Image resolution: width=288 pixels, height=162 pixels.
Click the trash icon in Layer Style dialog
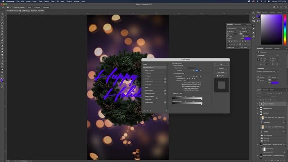[x=166, y=111]
